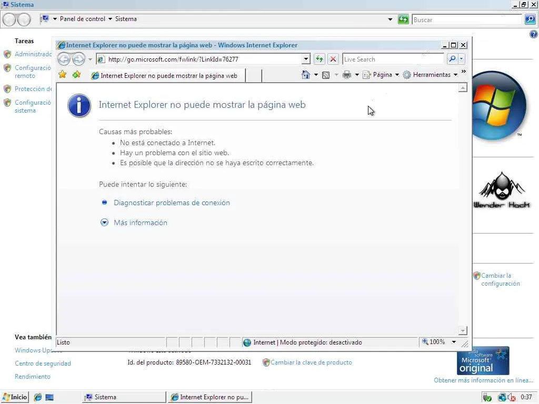Click the network tray icon

pyautogui.click(x=502, y=398)
